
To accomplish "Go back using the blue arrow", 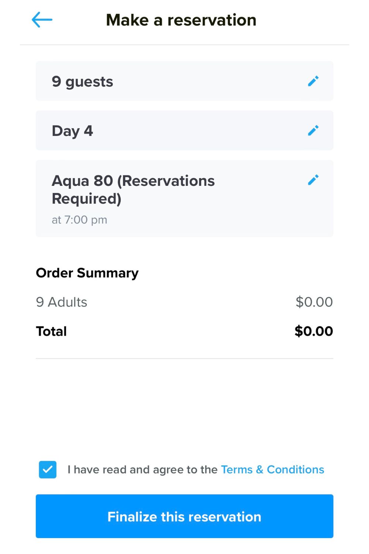I will (x=42, y=20).
